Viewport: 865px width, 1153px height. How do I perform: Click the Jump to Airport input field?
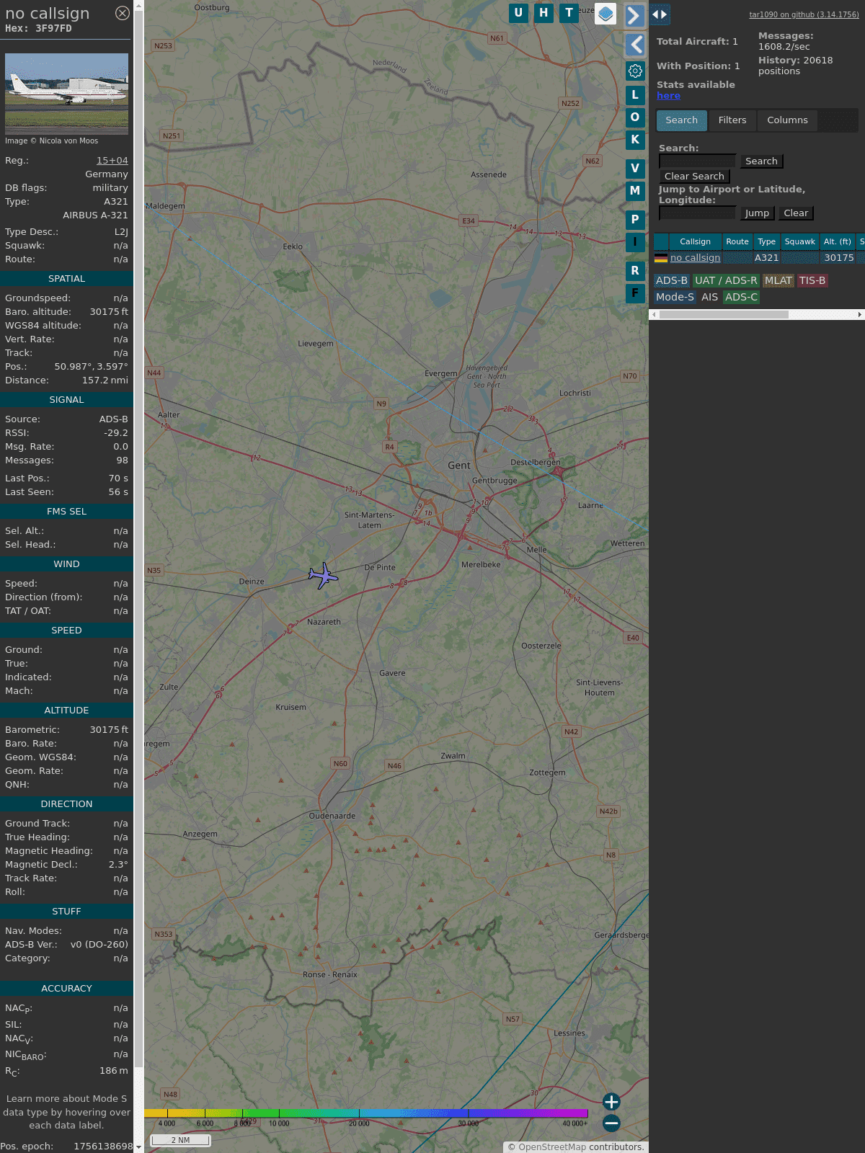pos(697,213)
